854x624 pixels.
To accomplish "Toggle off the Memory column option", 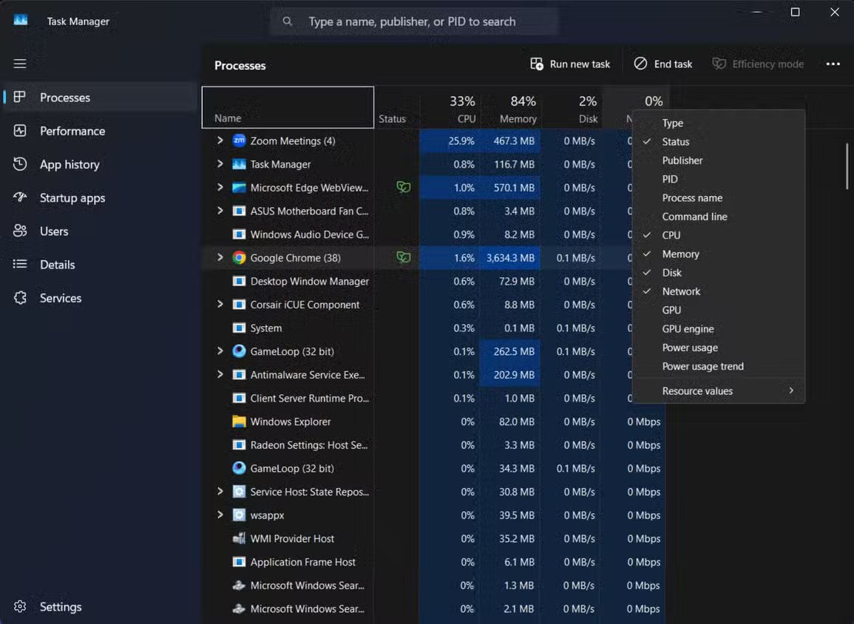I will click(680, 254).
